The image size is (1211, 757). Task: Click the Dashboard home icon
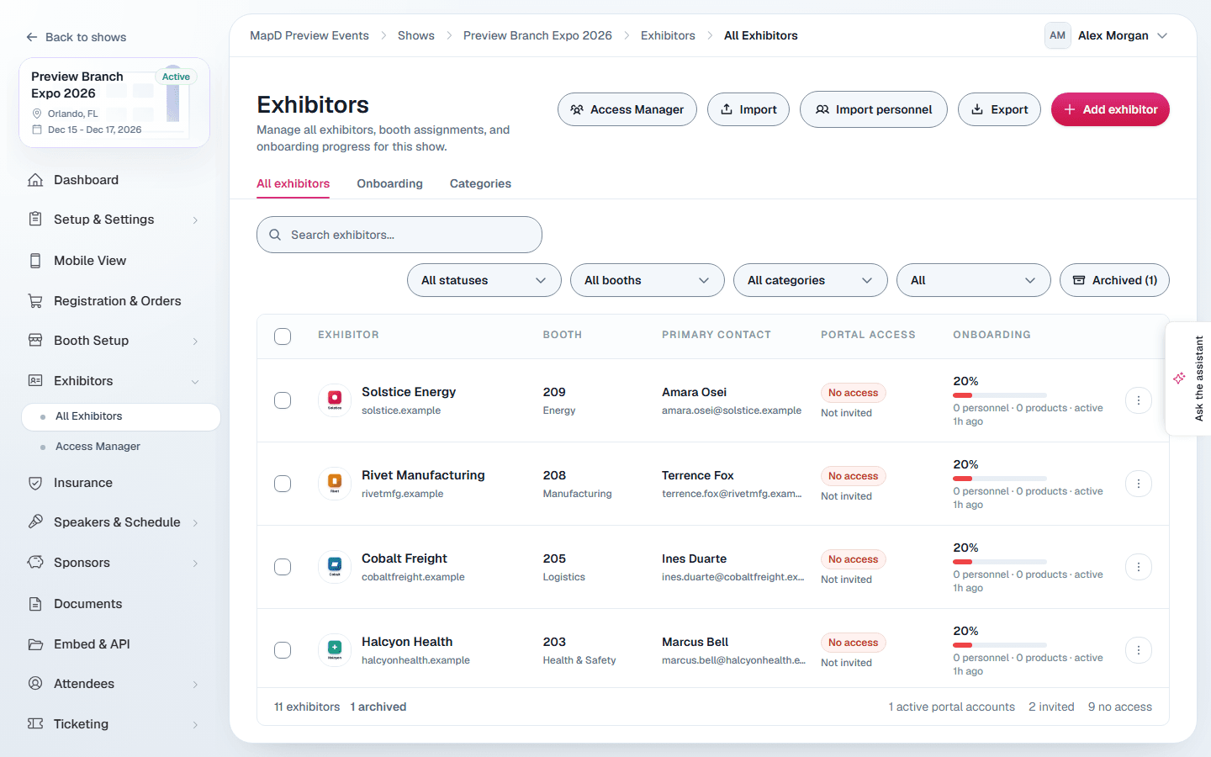coord(35,180)
